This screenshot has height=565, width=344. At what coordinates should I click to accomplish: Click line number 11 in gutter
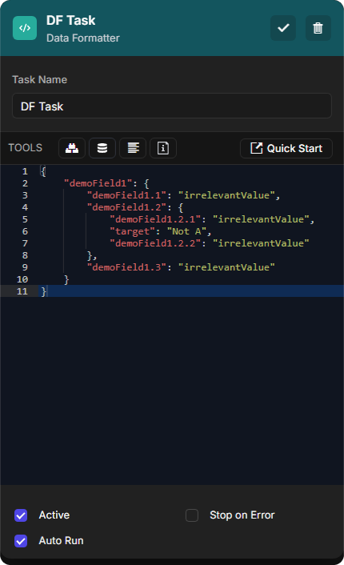point(22,291)
